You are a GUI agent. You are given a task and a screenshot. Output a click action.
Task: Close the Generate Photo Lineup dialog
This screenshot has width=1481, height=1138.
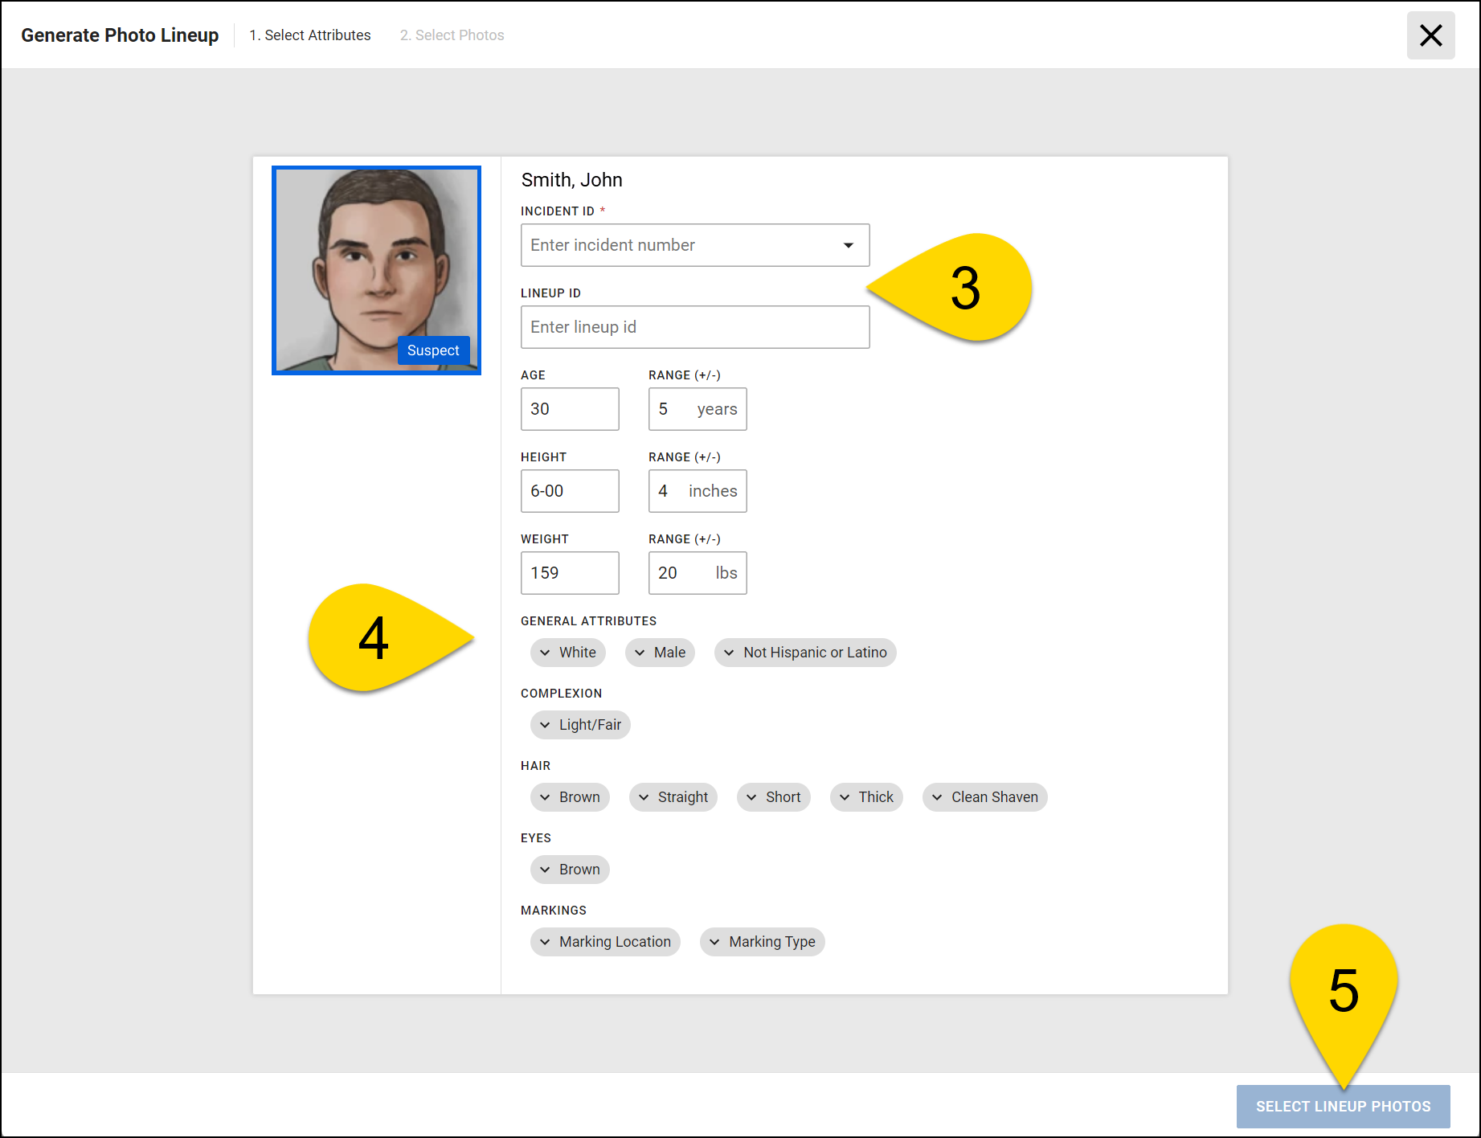(1430, 35)
